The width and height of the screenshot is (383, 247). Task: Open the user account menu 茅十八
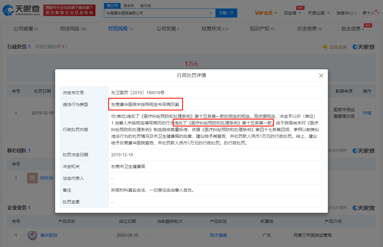[x=371, y=13]
